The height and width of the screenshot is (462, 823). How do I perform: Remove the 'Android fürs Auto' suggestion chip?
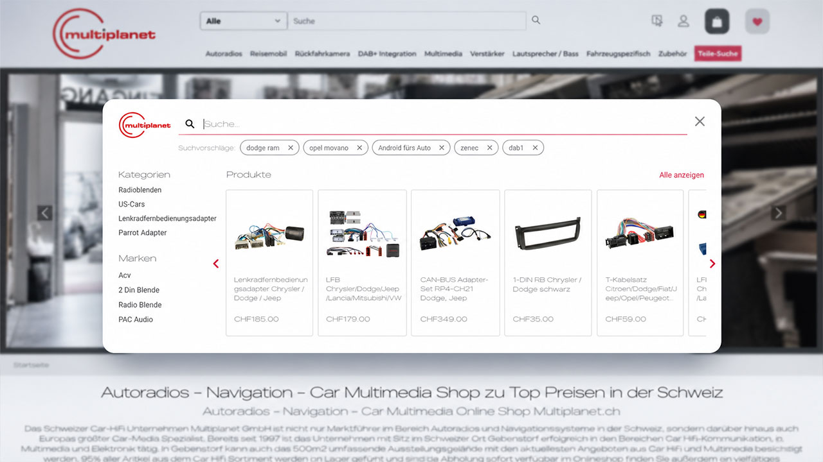pos(442,148)
